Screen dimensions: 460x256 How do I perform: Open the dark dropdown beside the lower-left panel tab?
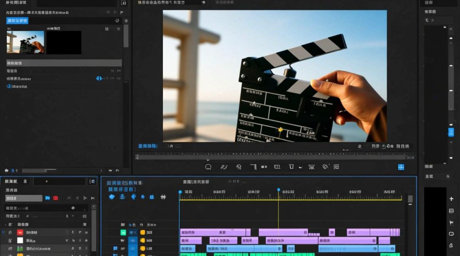pyautogui.click(x=59, y=181)
